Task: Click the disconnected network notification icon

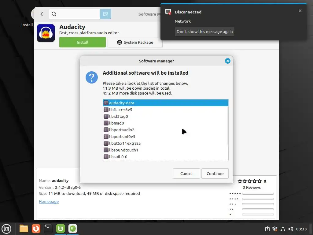Action: 168,12
